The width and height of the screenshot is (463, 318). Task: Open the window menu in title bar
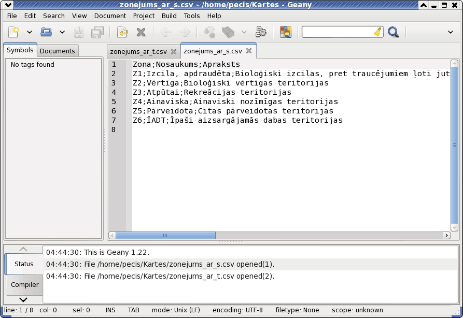pos(9,5)
